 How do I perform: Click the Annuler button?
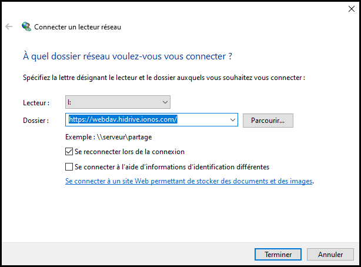[330, 254]
